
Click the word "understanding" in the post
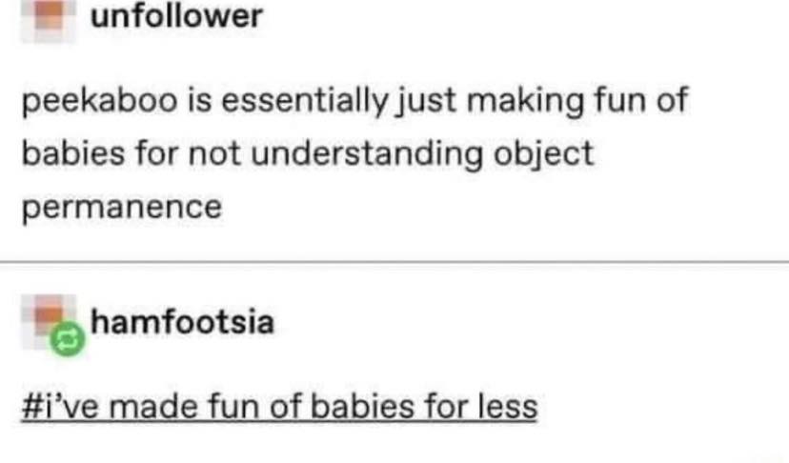(x=367, y=153)
